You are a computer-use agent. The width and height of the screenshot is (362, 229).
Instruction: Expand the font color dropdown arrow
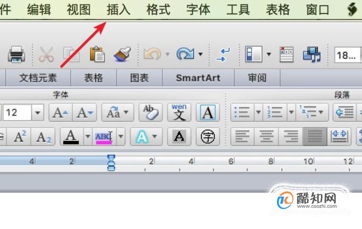click(88, 137)
